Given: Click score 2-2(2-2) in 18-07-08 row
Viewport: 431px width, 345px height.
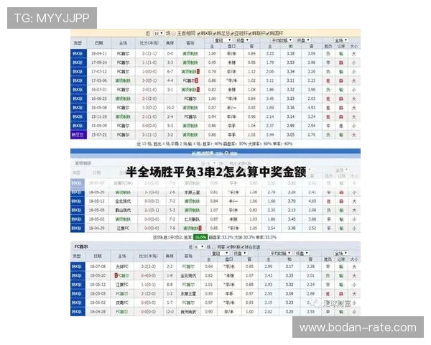Looking at the screenshot, I should [x=148, y=267].
